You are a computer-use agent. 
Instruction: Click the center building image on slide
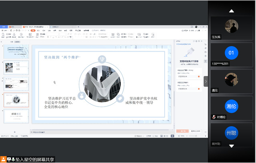click(x=101, y=84)
